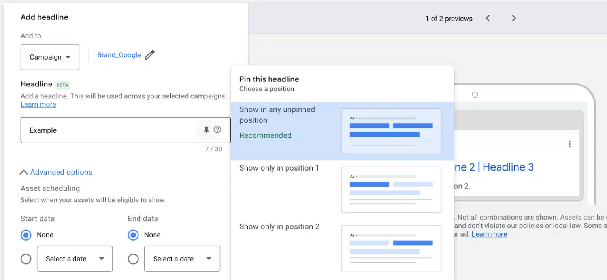This screenshot has width=607, height=280.
Task: Choose Show in any unpinned position
Action: pyautogui.click(x=277, y=115)
